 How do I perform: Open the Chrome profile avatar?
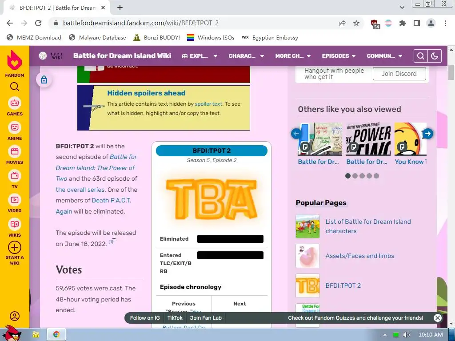(431, 23)
